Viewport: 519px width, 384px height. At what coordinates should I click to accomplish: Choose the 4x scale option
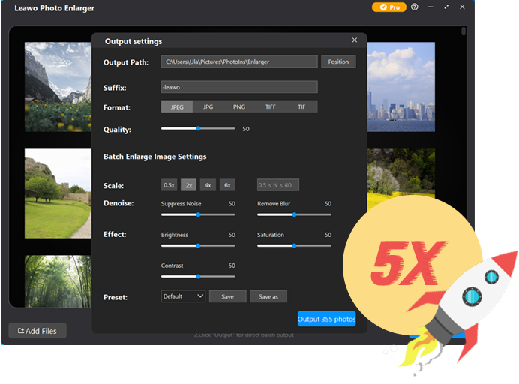pyautogui.click(x=208, y=185)
